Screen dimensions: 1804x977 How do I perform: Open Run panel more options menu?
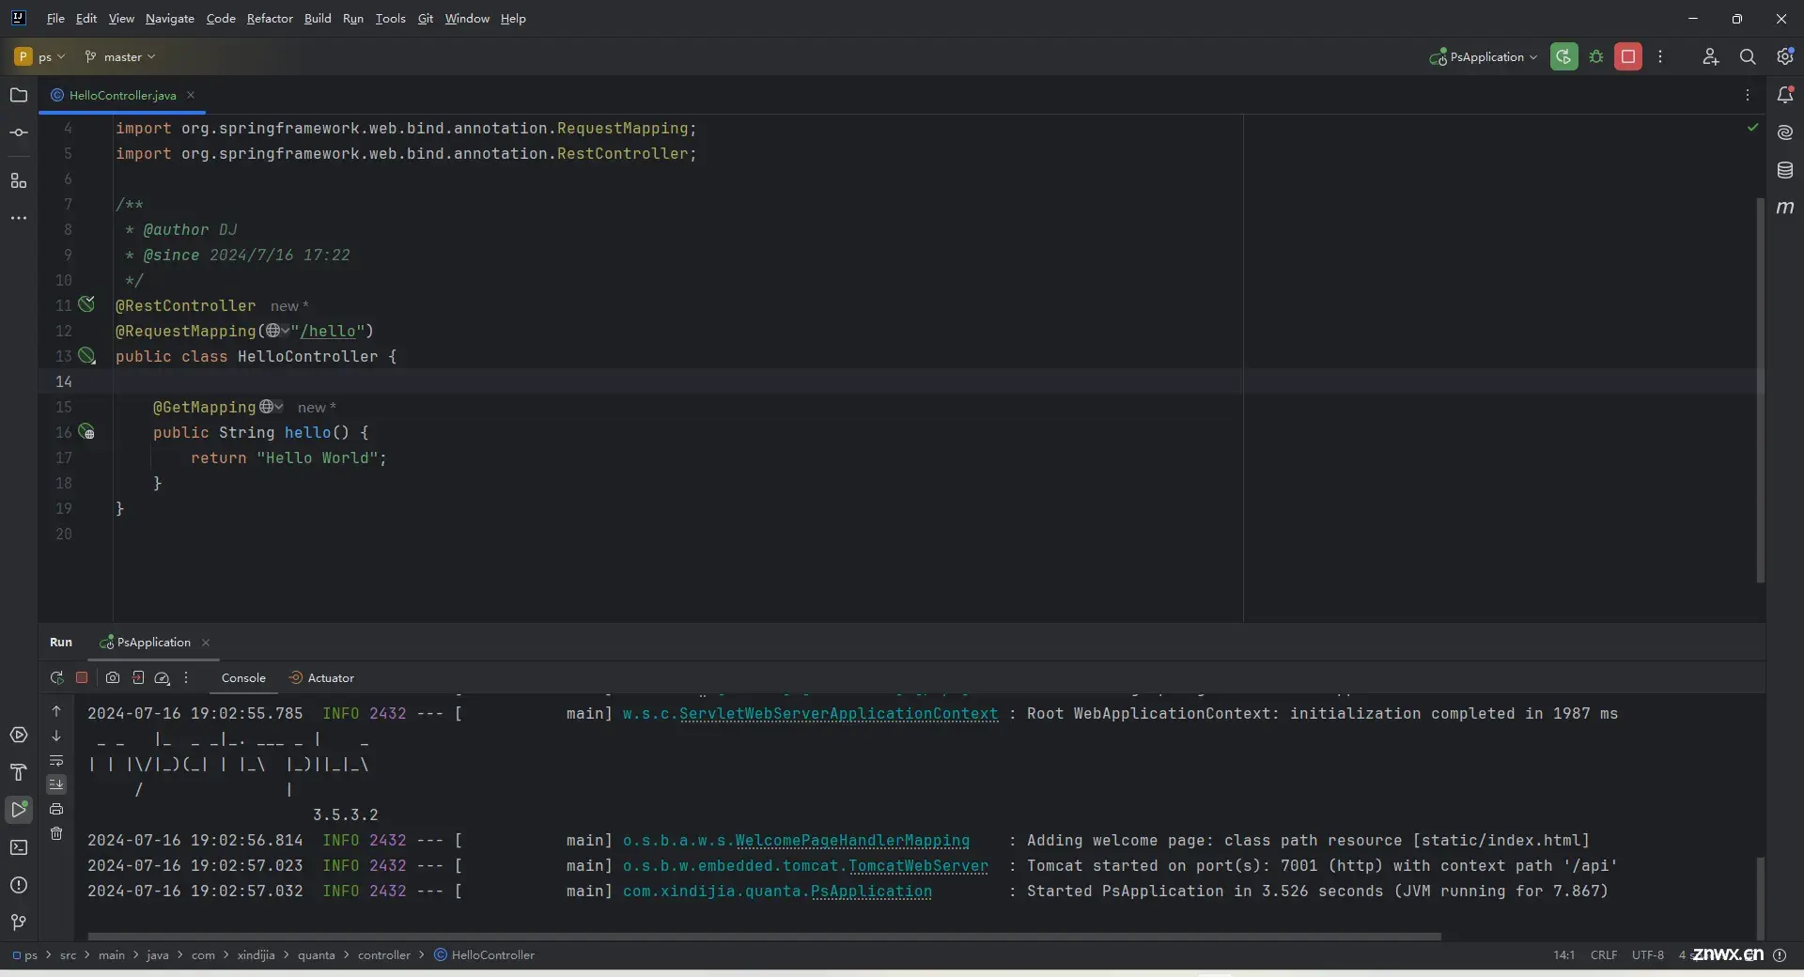coord(186,677)
